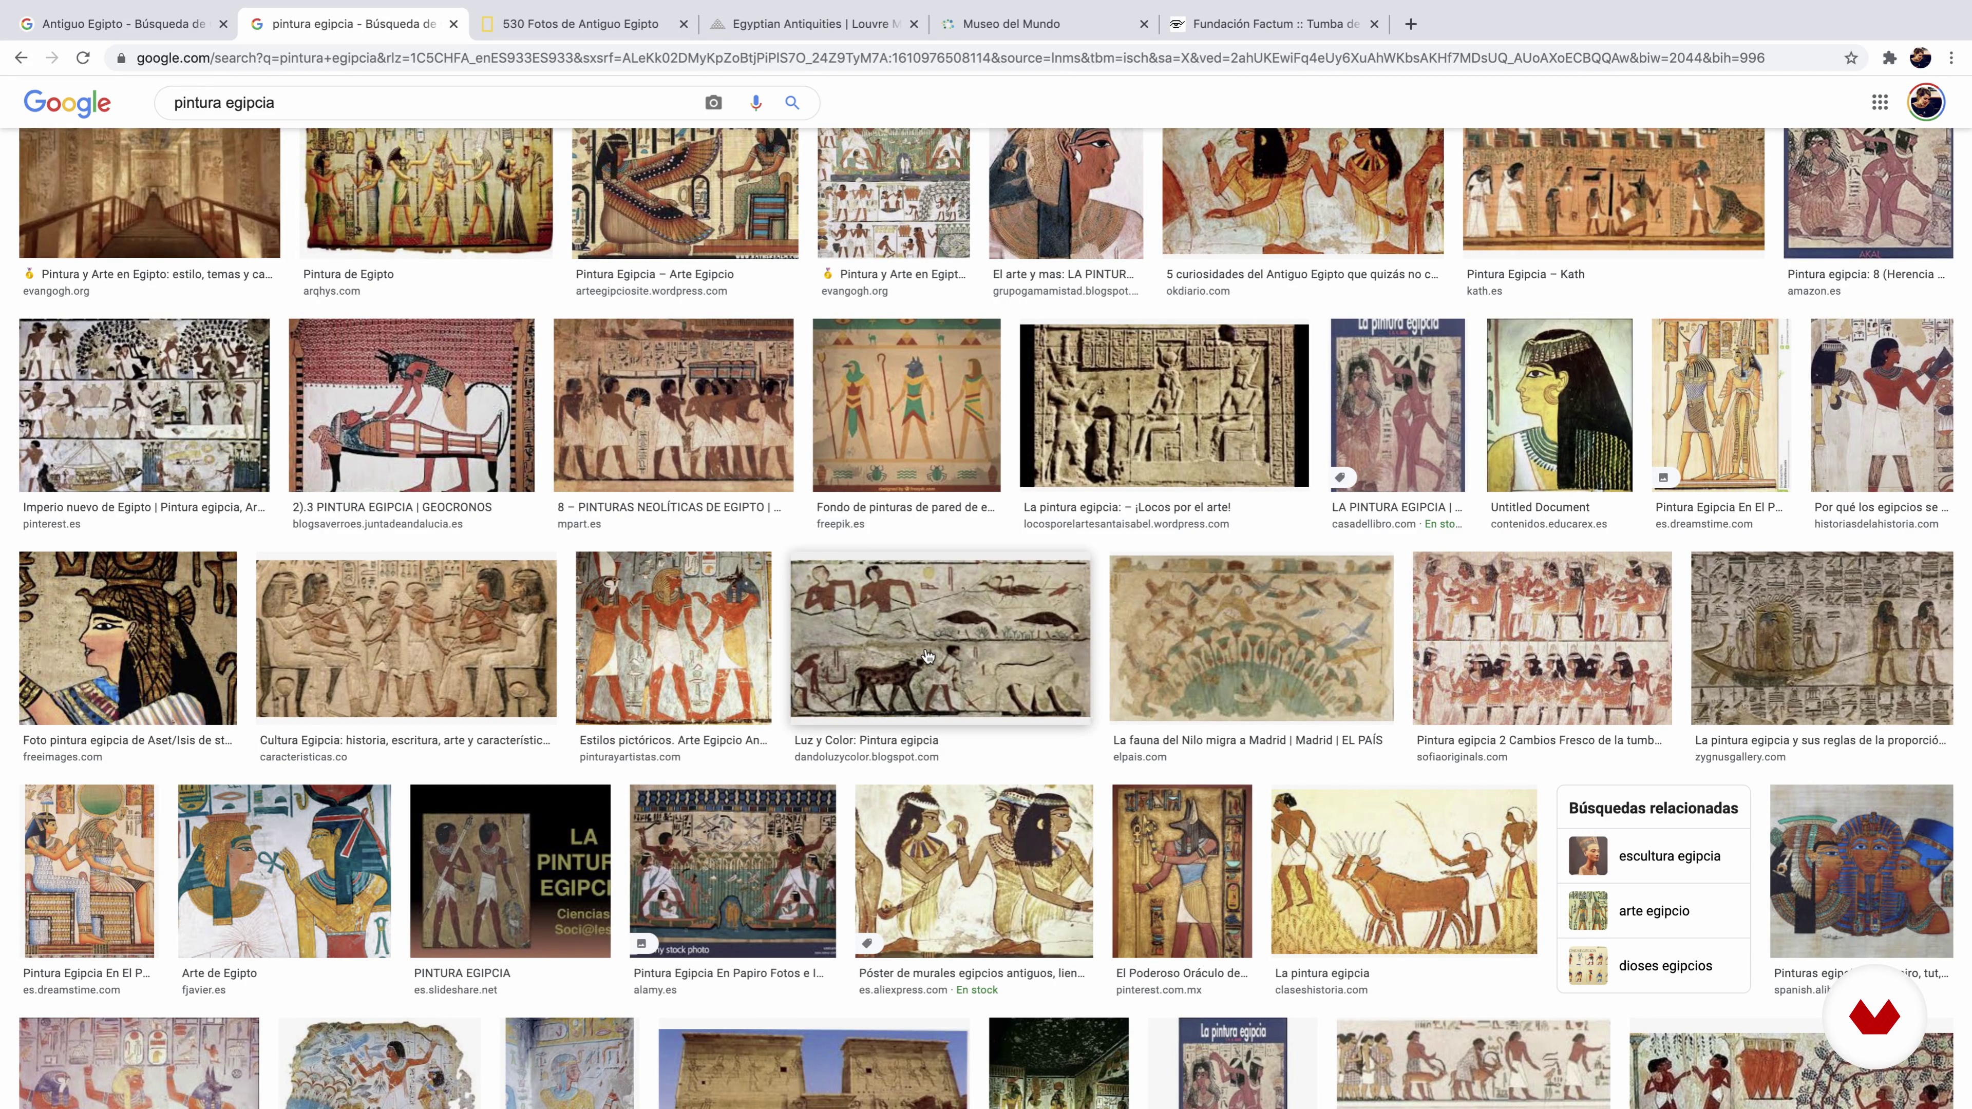Open 'Pintura Egipcia – Arte Egipcio' winged goddess image

point(685,193)
